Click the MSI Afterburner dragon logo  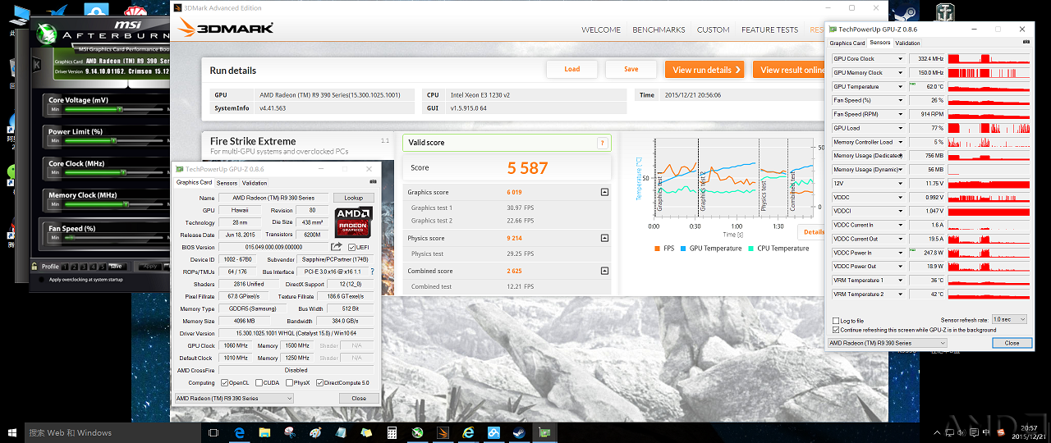[48, 34]
